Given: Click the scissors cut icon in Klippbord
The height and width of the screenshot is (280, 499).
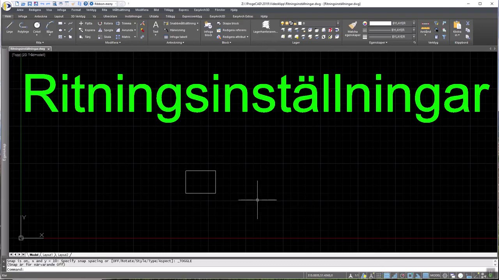Looking at the screenshot, I should click(x=468, y=23).
